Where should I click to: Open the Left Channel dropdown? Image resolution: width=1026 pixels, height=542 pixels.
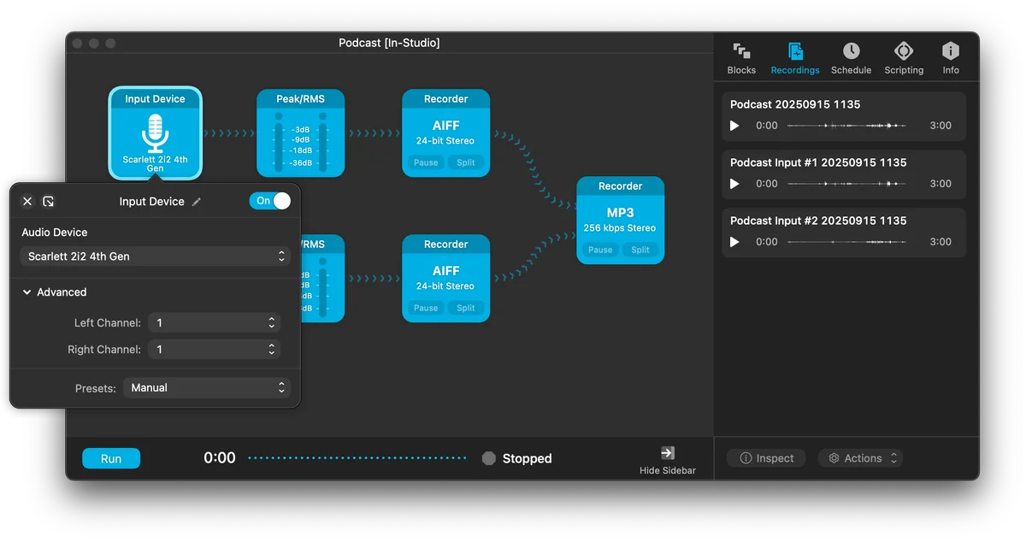tap(214, 323)
